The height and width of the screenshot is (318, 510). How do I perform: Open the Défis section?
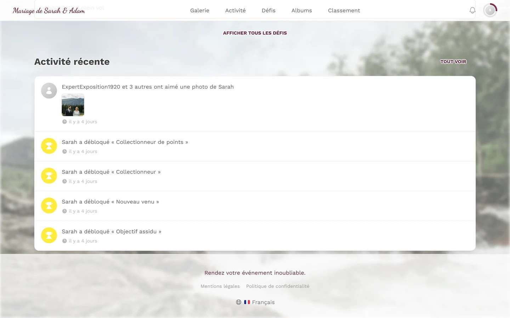click(x=268, y=11)
